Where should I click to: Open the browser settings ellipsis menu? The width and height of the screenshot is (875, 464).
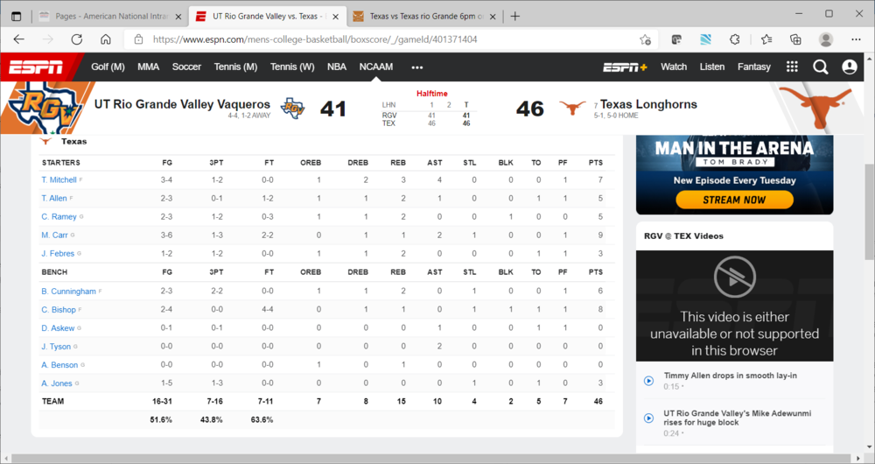pyautogui.click(x=854, y=39)
